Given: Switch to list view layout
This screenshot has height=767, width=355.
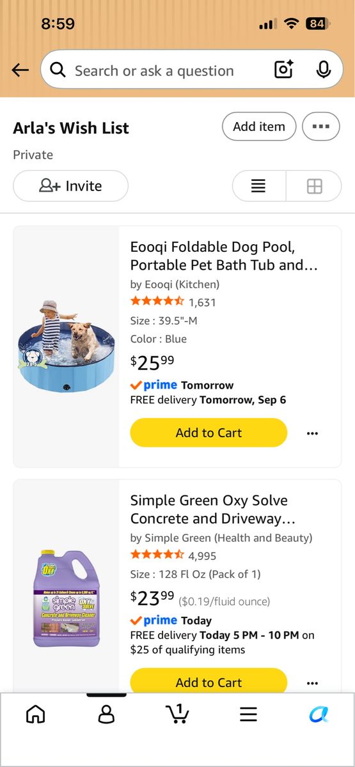Looking at the screenshot, I should 258,186.
